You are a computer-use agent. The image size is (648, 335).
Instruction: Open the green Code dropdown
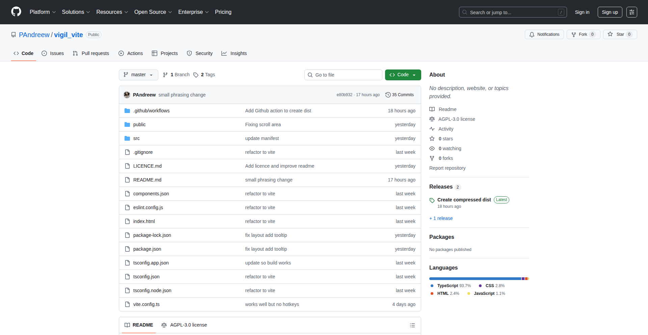(x=403, y=75)
